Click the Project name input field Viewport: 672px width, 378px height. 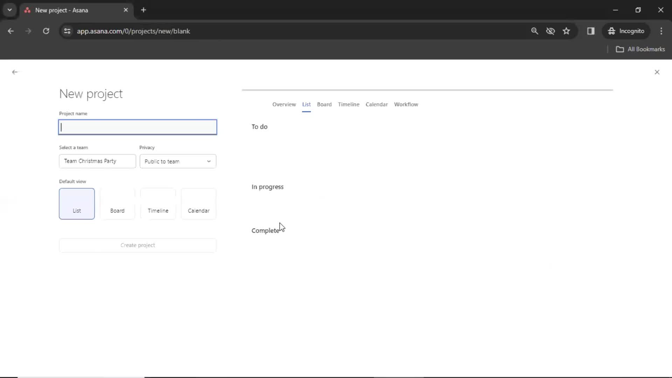(138, 127)
